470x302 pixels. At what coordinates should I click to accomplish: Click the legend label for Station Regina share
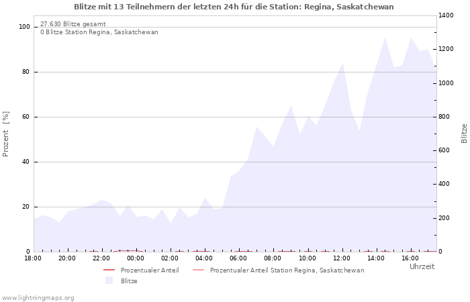click(287, 270)
